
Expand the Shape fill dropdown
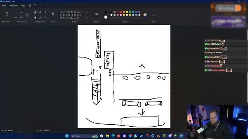point(90,17)
